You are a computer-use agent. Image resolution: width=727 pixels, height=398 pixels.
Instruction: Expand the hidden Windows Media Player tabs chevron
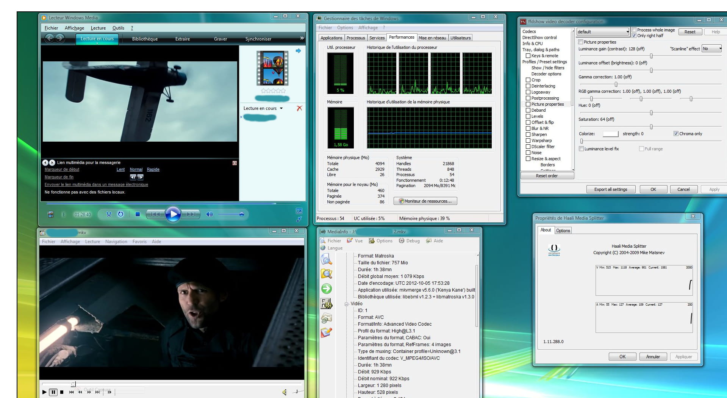point(302,38)
